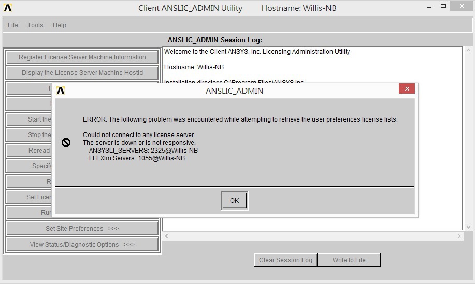This screenshot has height=284, width=475.
Task: Open the File menu
Action: click(13, 25)
